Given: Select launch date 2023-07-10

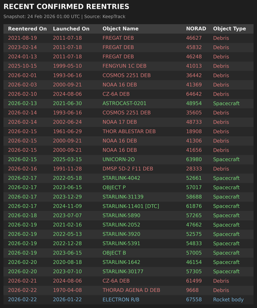Looking at the screenshot, I should 67,272.
